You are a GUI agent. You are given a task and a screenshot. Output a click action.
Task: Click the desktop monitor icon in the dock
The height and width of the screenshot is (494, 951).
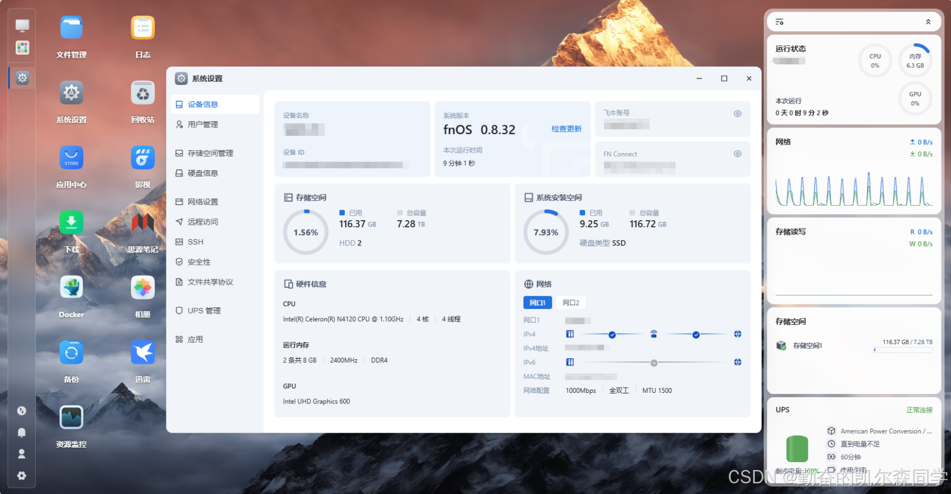coord(22,26)
